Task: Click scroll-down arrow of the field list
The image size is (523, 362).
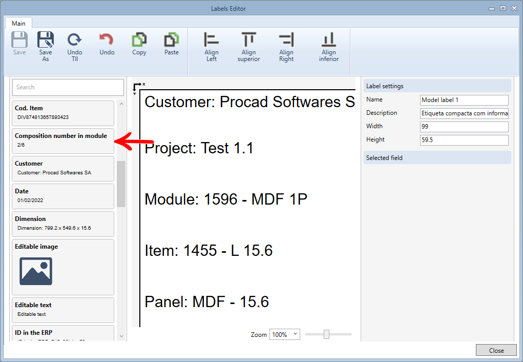Action: (121, 336)
